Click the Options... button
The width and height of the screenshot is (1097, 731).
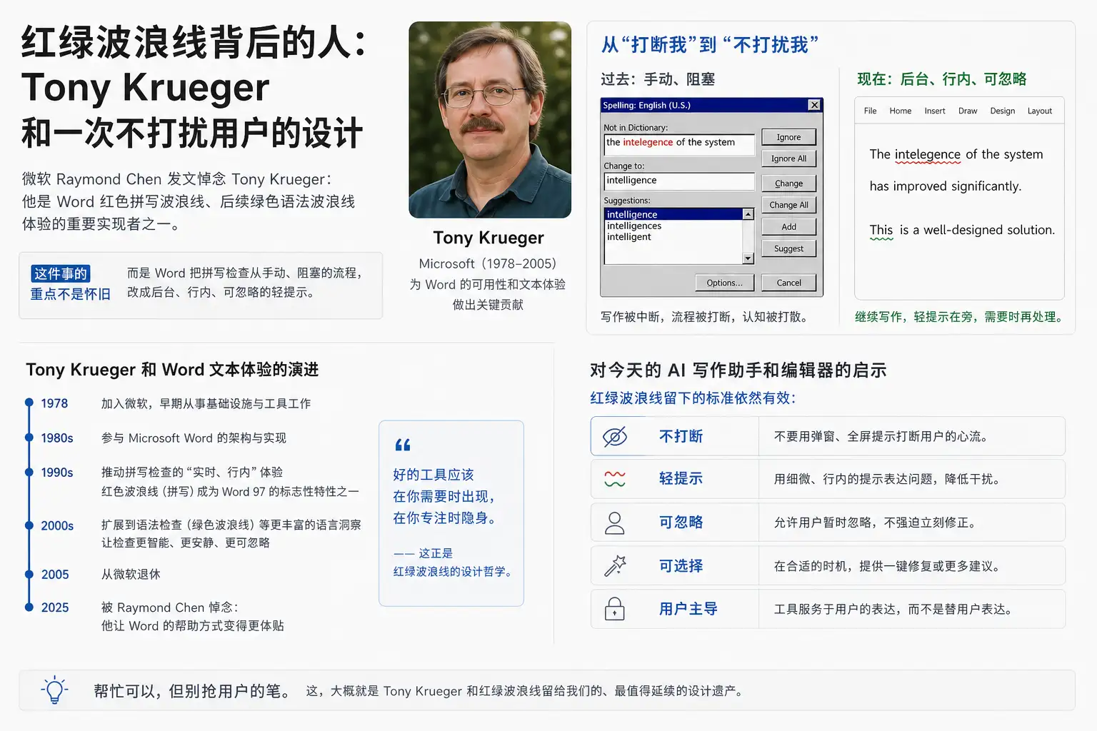[724, 283]
